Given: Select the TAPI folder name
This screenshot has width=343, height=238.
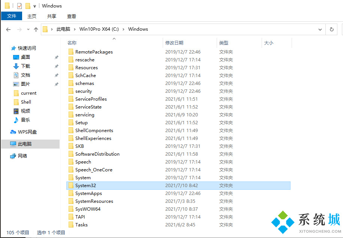Looking at the screenshot, I should click(80, 217).
